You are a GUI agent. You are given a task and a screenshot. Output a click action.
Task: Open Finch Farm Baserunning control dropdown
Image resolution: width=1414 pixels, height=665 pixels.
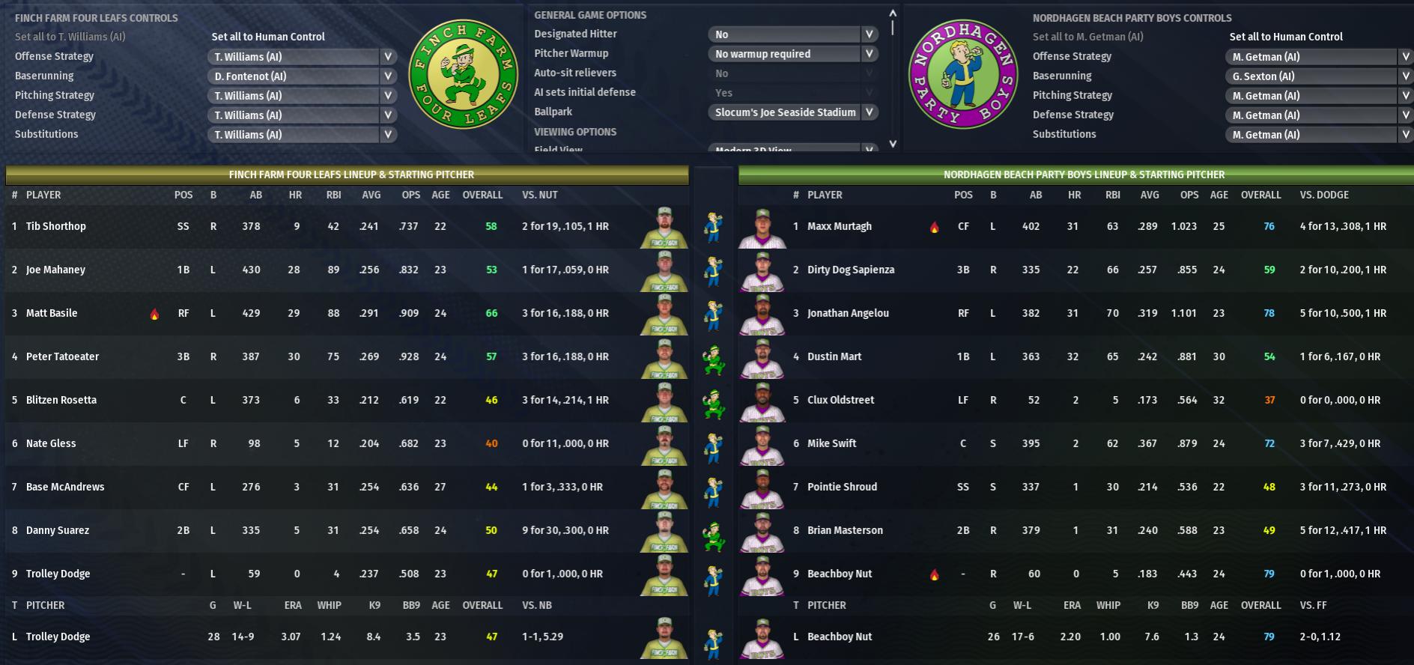[302, 76]
